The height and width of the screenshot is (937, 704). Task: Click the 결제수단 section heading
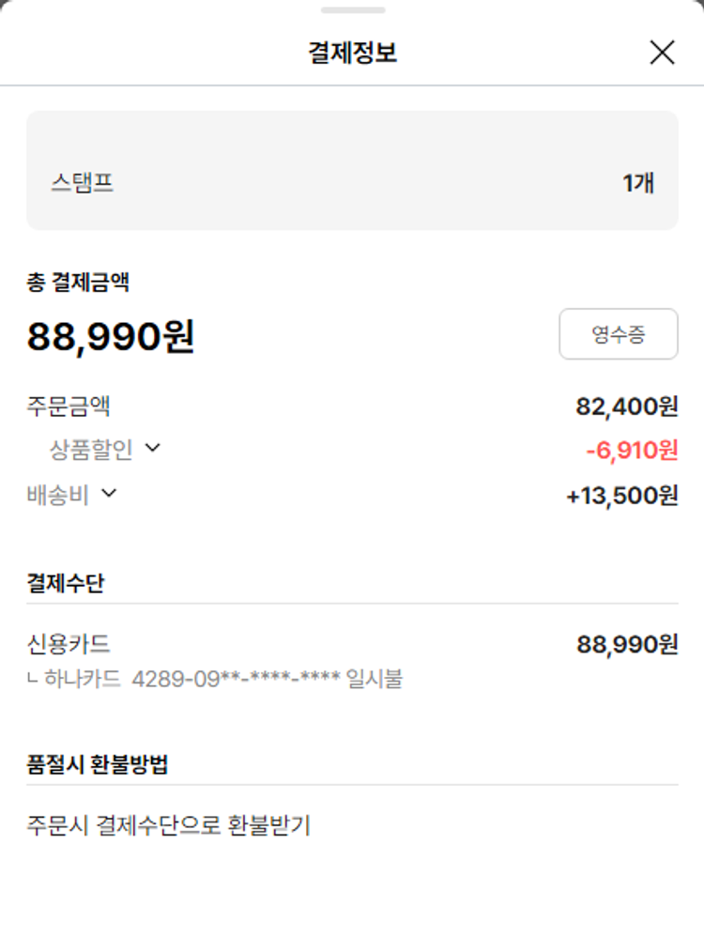(66, 583)
